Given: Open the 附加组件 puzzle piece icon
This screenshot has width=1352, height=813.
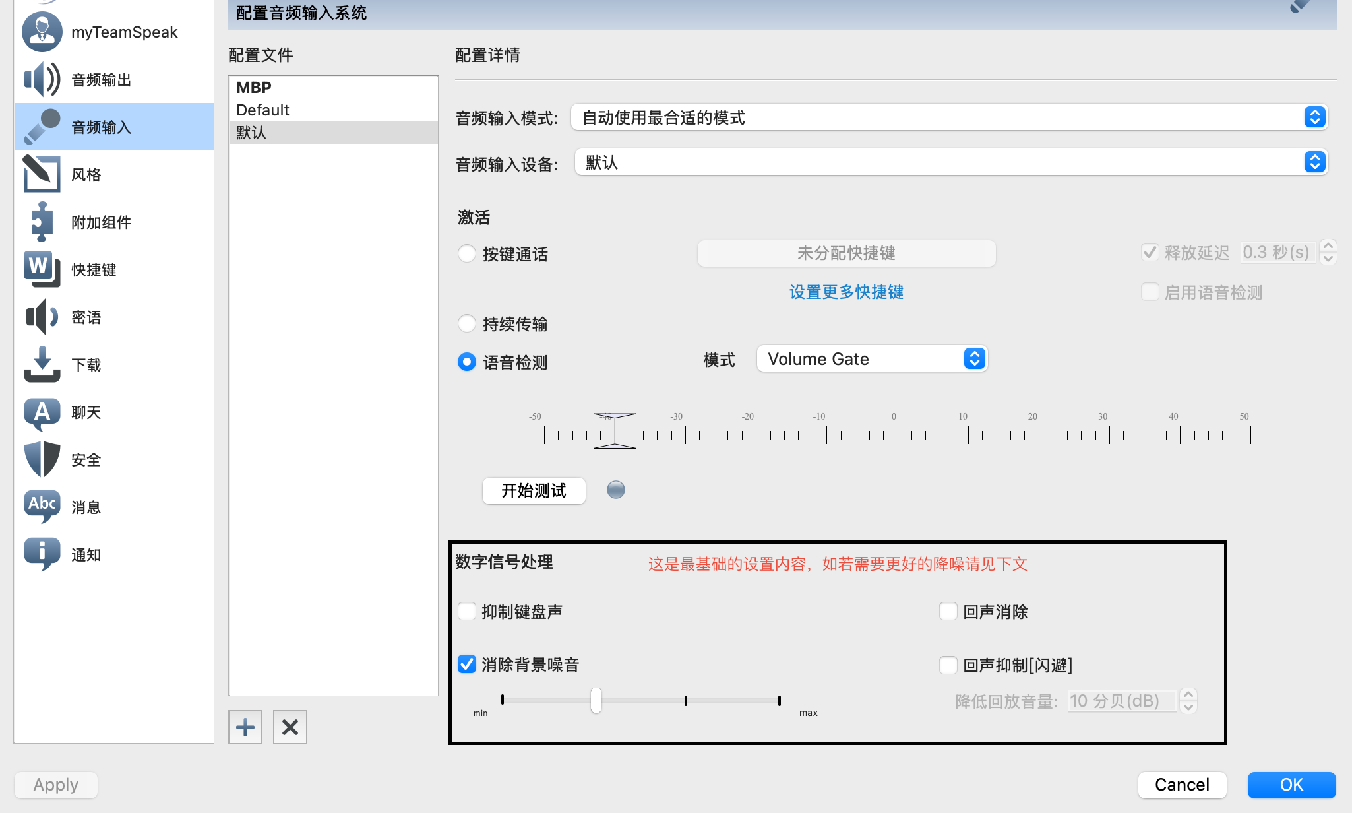Looking at the screenshot, I should 42,222.
